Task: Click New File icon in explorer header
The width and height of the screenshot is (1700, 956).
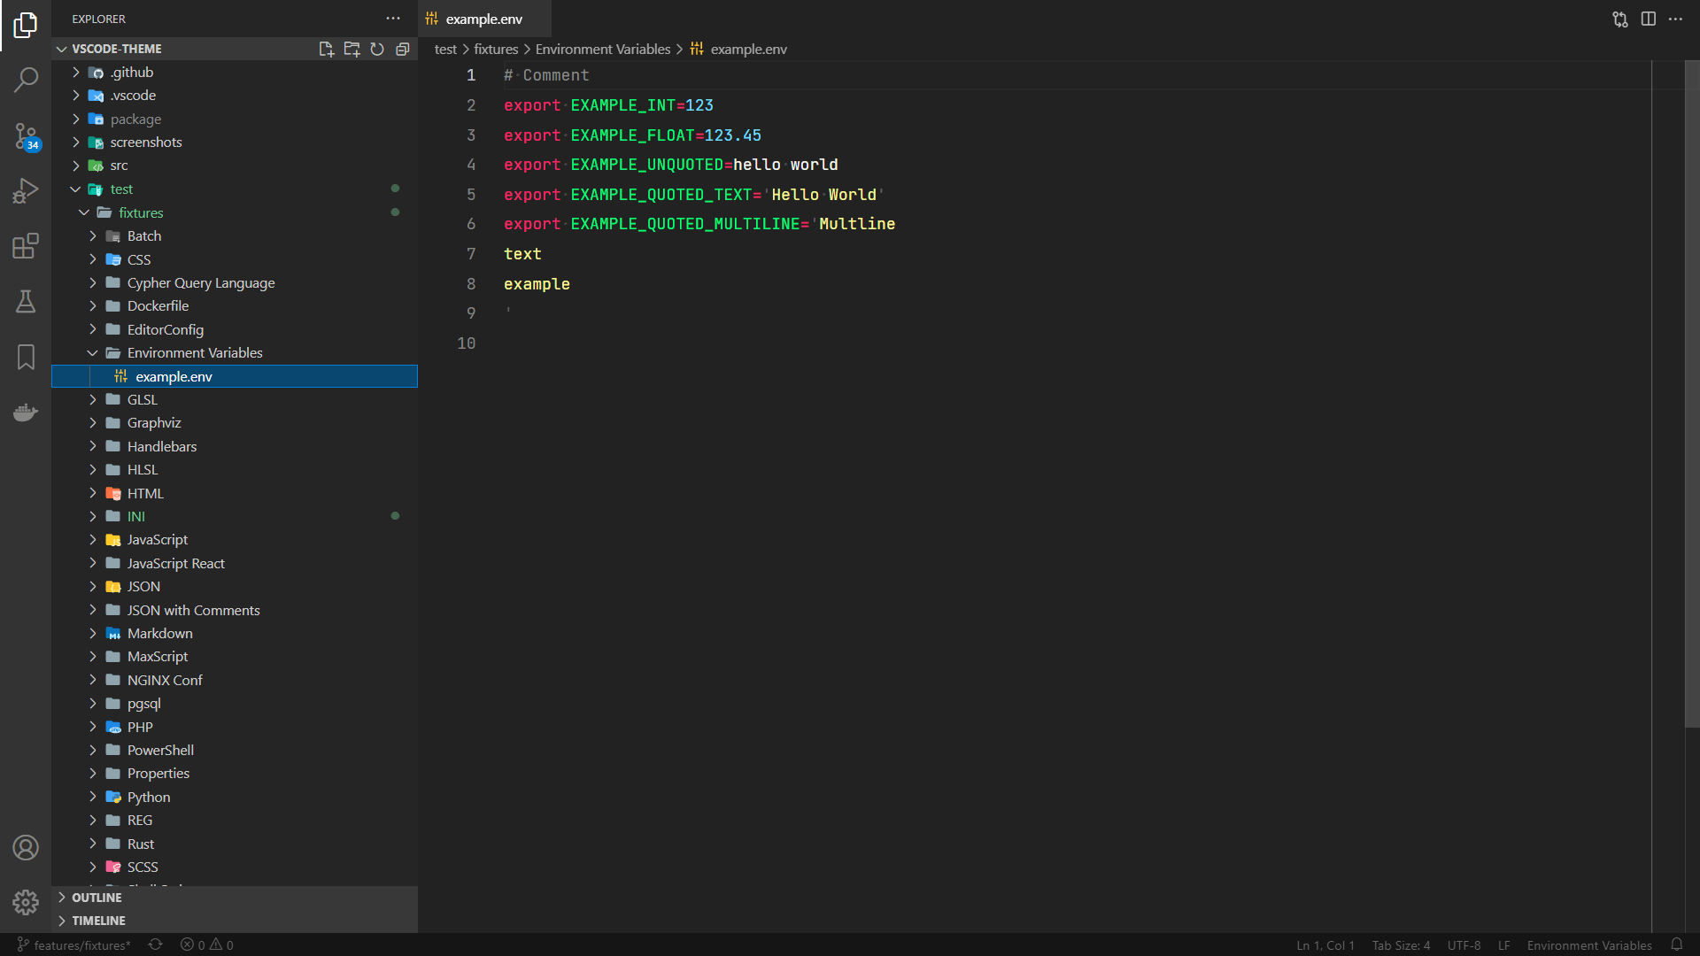Action: coord(326,50)
